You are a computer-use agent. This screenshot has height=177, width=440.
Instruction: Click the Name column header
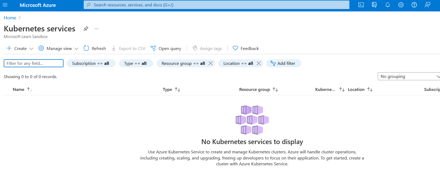(19, 90)
